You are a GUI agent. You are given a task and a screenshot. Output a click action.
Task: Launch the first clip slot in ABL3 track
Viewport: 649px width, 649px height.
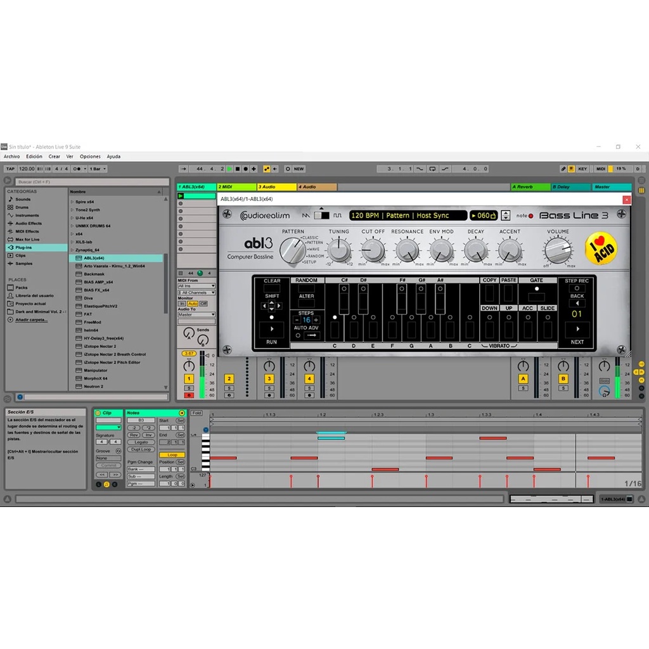click(x=181, y=196)
